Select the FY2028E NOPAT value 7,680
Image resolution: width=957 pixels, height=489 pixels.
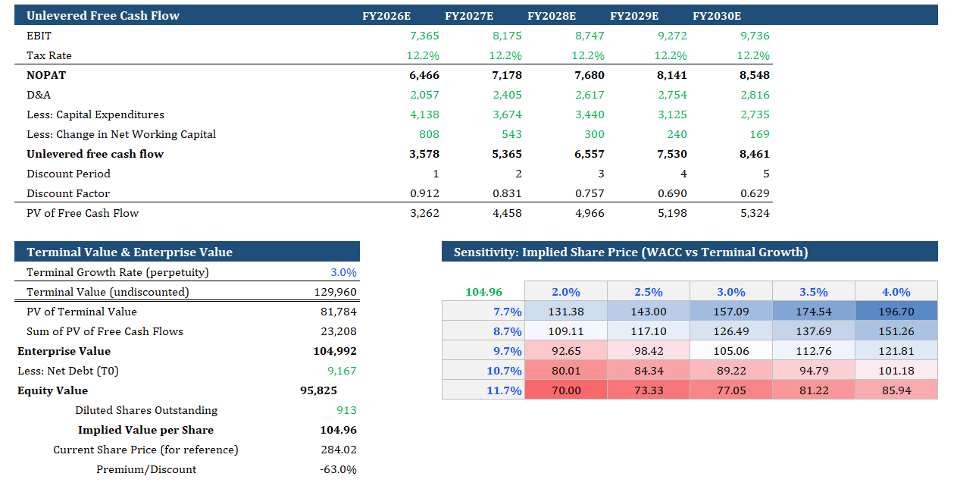pyautogui.click(x=590, y=75)
